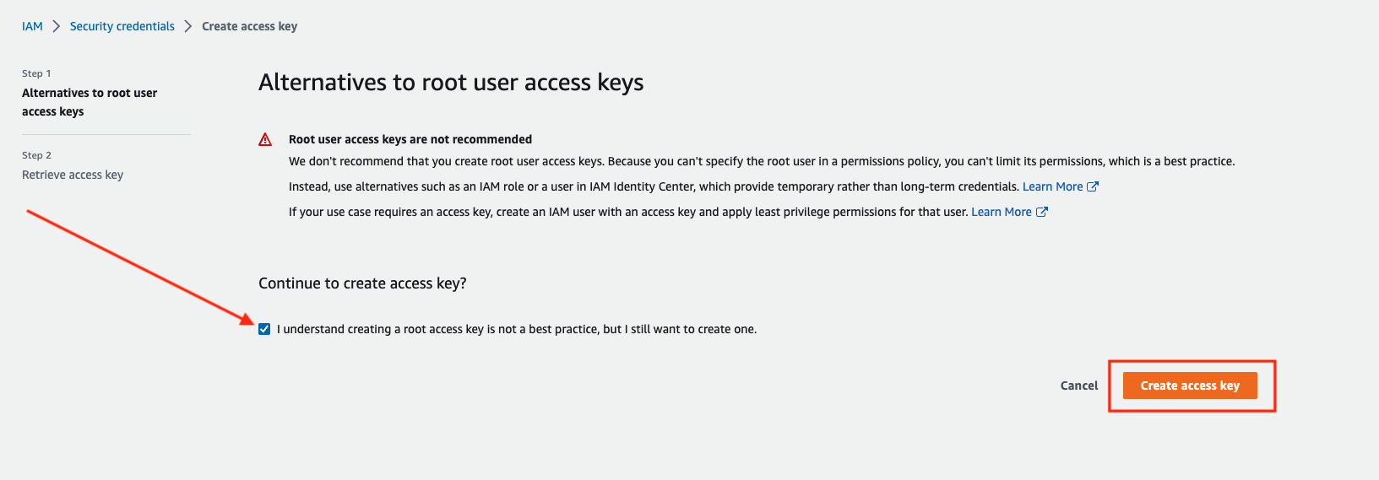Jump to Step 2 Retrieve access key
The width and height of the screenshot is (1379, 480).
point(73,175)
